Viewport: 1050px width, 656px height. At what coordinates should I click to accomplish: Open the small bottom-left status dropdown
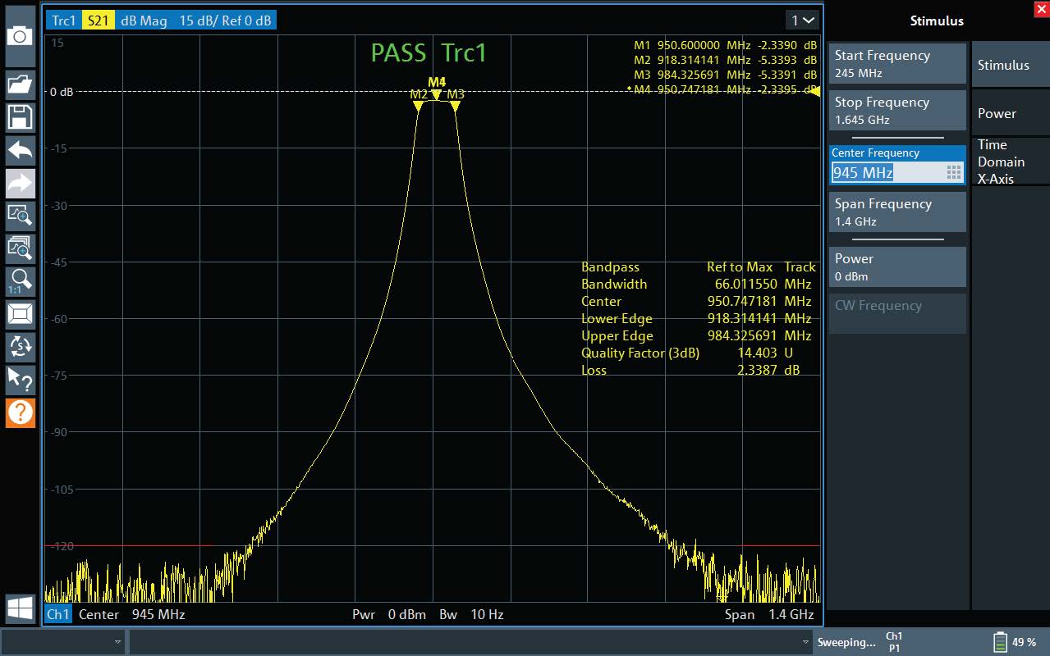117,642
